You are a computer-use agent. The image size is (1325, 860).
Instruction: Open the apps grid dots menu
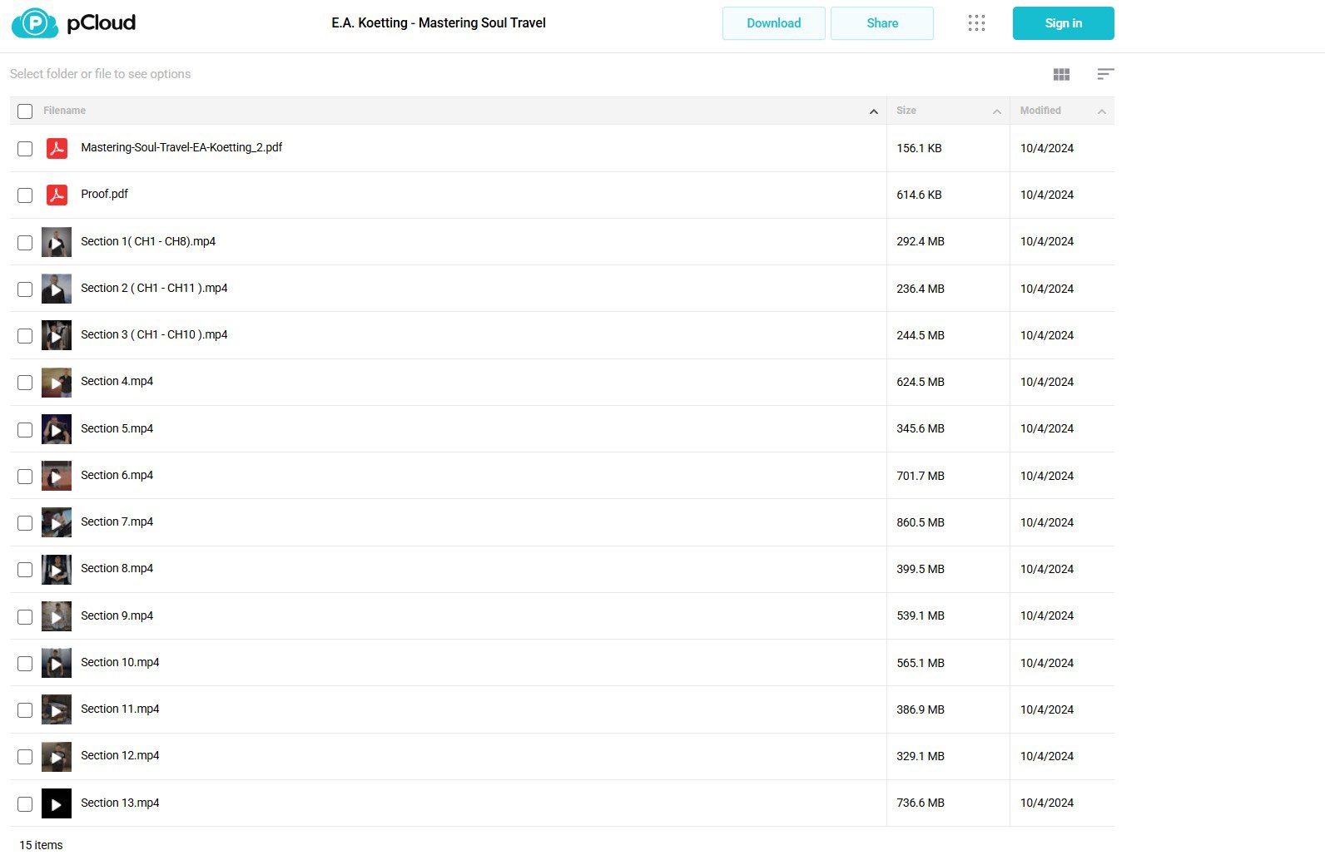(976, 23)
